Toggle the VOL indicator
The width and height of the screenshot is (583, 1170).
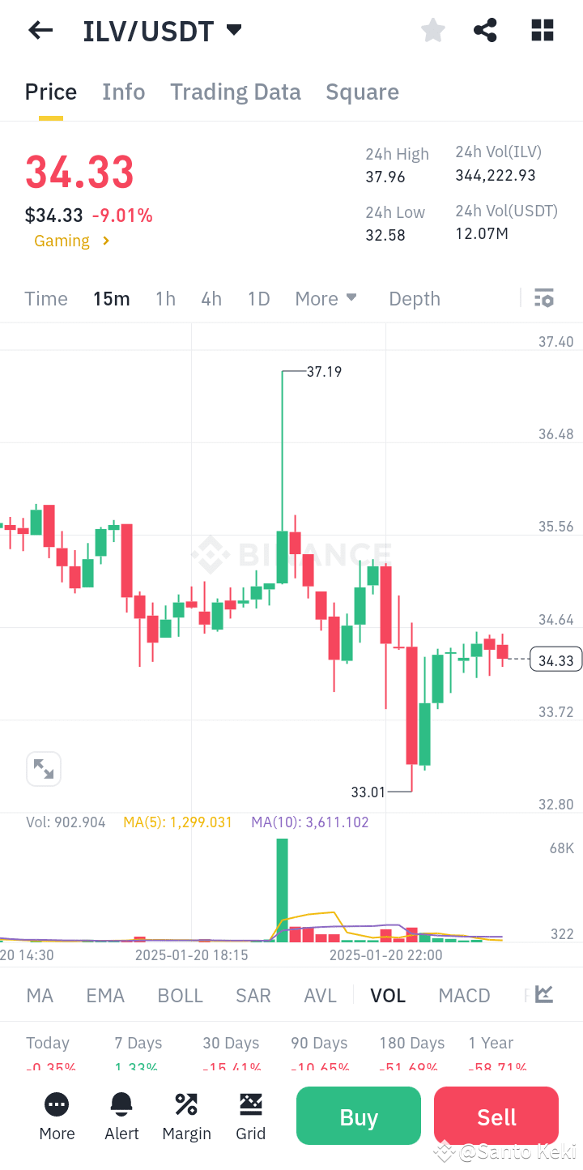point(388,994)
